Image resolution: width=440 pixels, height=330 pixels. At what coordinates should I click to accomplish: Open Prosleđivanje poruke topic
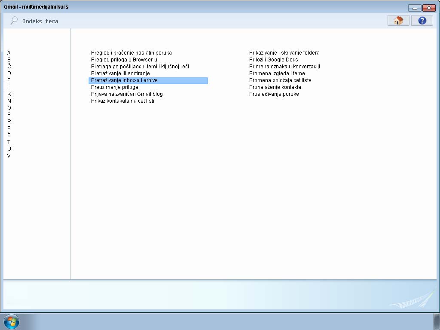tap(274, 94)
